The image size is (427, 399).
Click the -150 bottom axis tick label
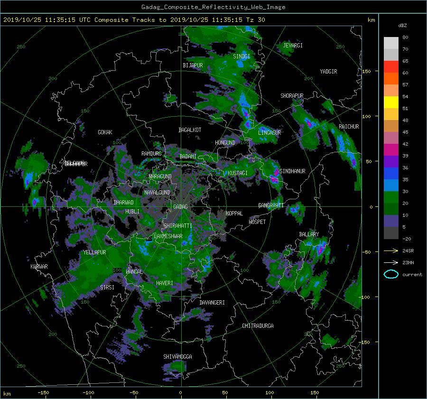pos(43,393)
